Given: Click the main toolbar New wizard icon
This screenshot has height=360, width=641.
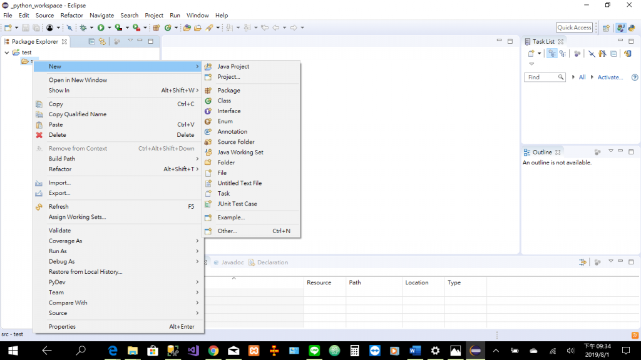Looking at the screenshot, I should [8, 27].
